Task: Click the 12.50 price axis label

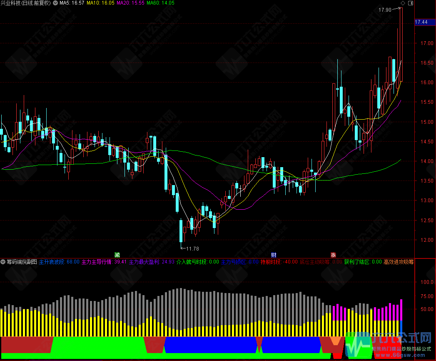Action: pos(427,221)
